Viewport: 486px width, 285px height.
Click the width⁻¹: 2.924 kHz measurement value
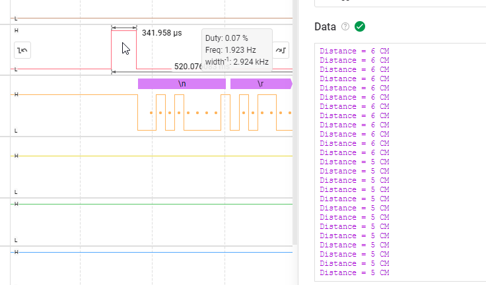coord(237,61)
